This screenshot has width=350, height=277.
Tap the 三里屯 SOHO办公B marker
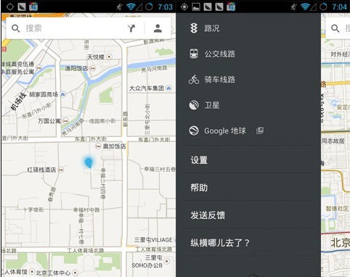point(167,261)
